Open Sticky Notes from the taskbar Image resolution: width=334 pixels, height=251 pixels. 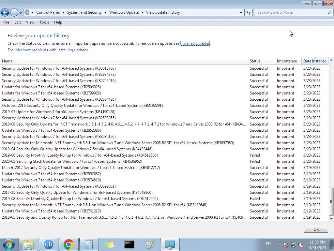coord(109,244)
